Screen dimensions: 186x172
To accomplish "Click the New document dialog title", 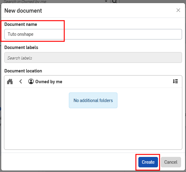I will 23,11.
